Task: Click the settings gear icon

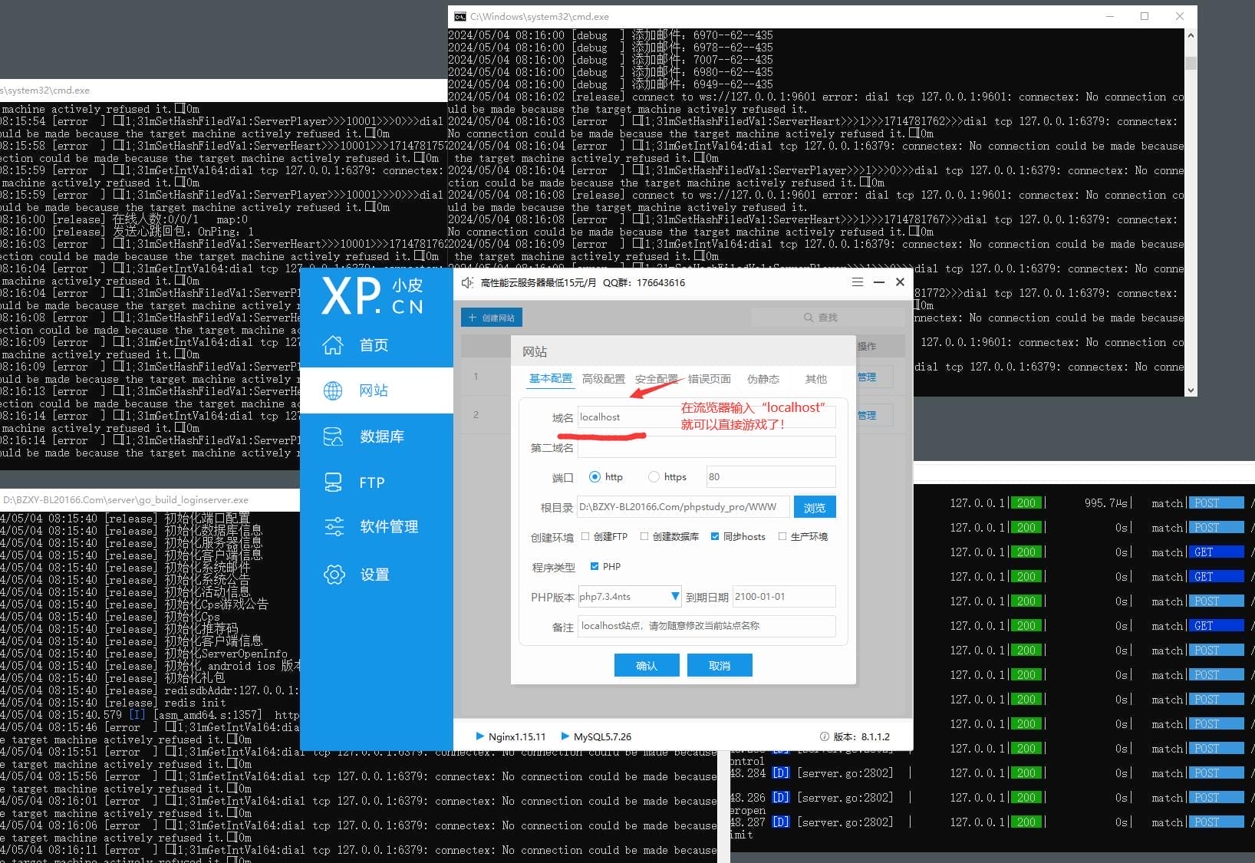Action: [334, 575]
